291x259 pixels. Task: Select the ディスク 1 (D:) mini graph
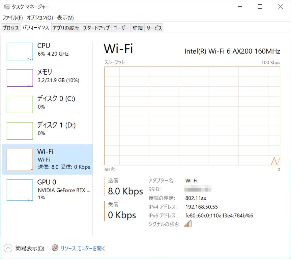(x=20, y=131)
